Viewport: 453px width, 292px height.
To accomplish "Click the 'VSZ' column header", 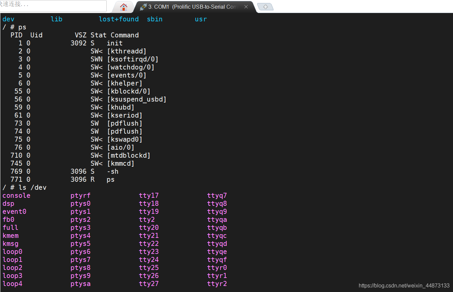I will coord(81,35).
